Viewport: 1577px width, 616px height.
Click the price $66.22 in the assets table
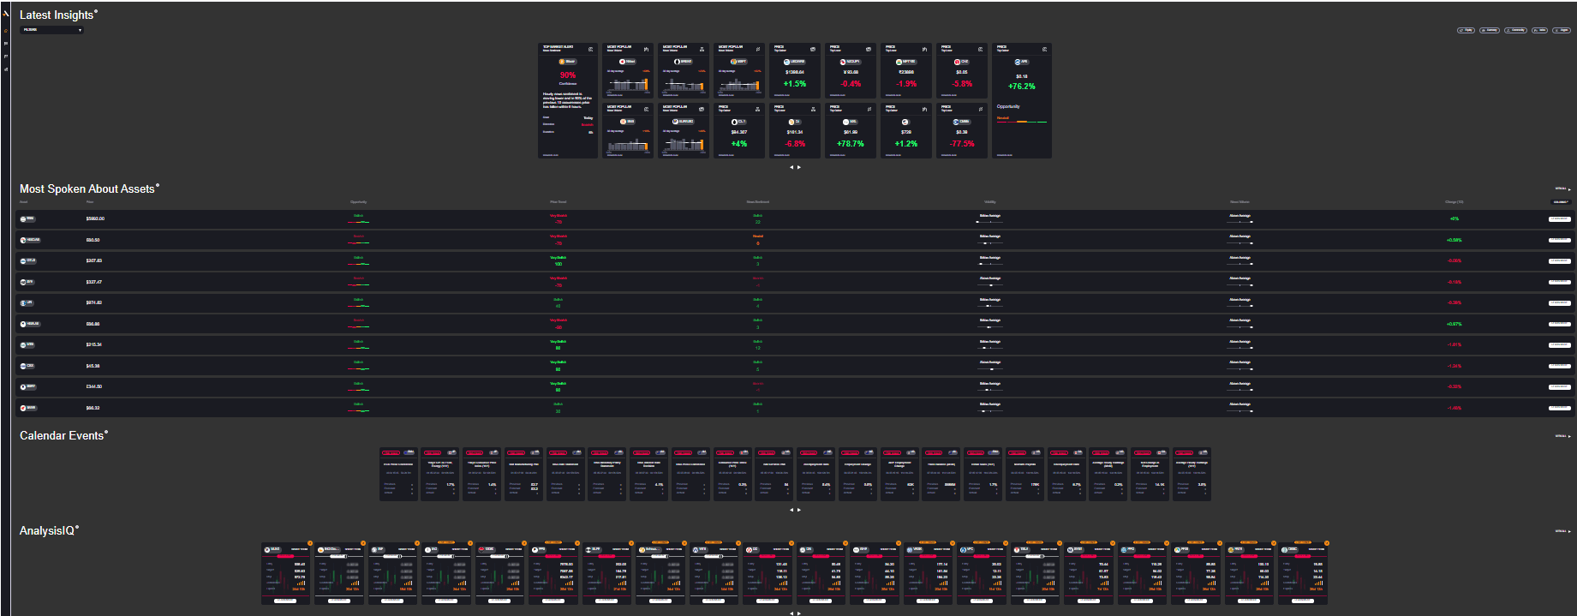[x=93, y=408]
